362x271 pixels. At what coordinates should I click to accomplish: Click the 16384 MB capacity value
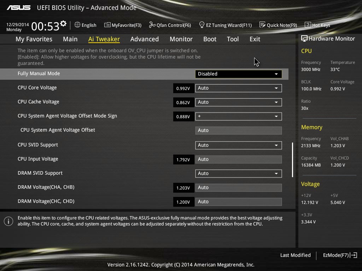tap(311, 165)
